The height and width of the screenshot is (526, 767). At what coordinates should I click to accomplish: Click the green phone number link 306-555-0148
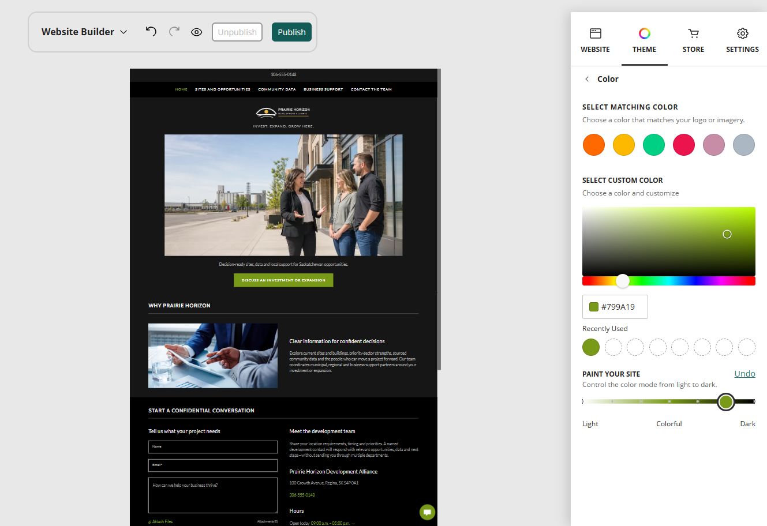pos(302,495)
